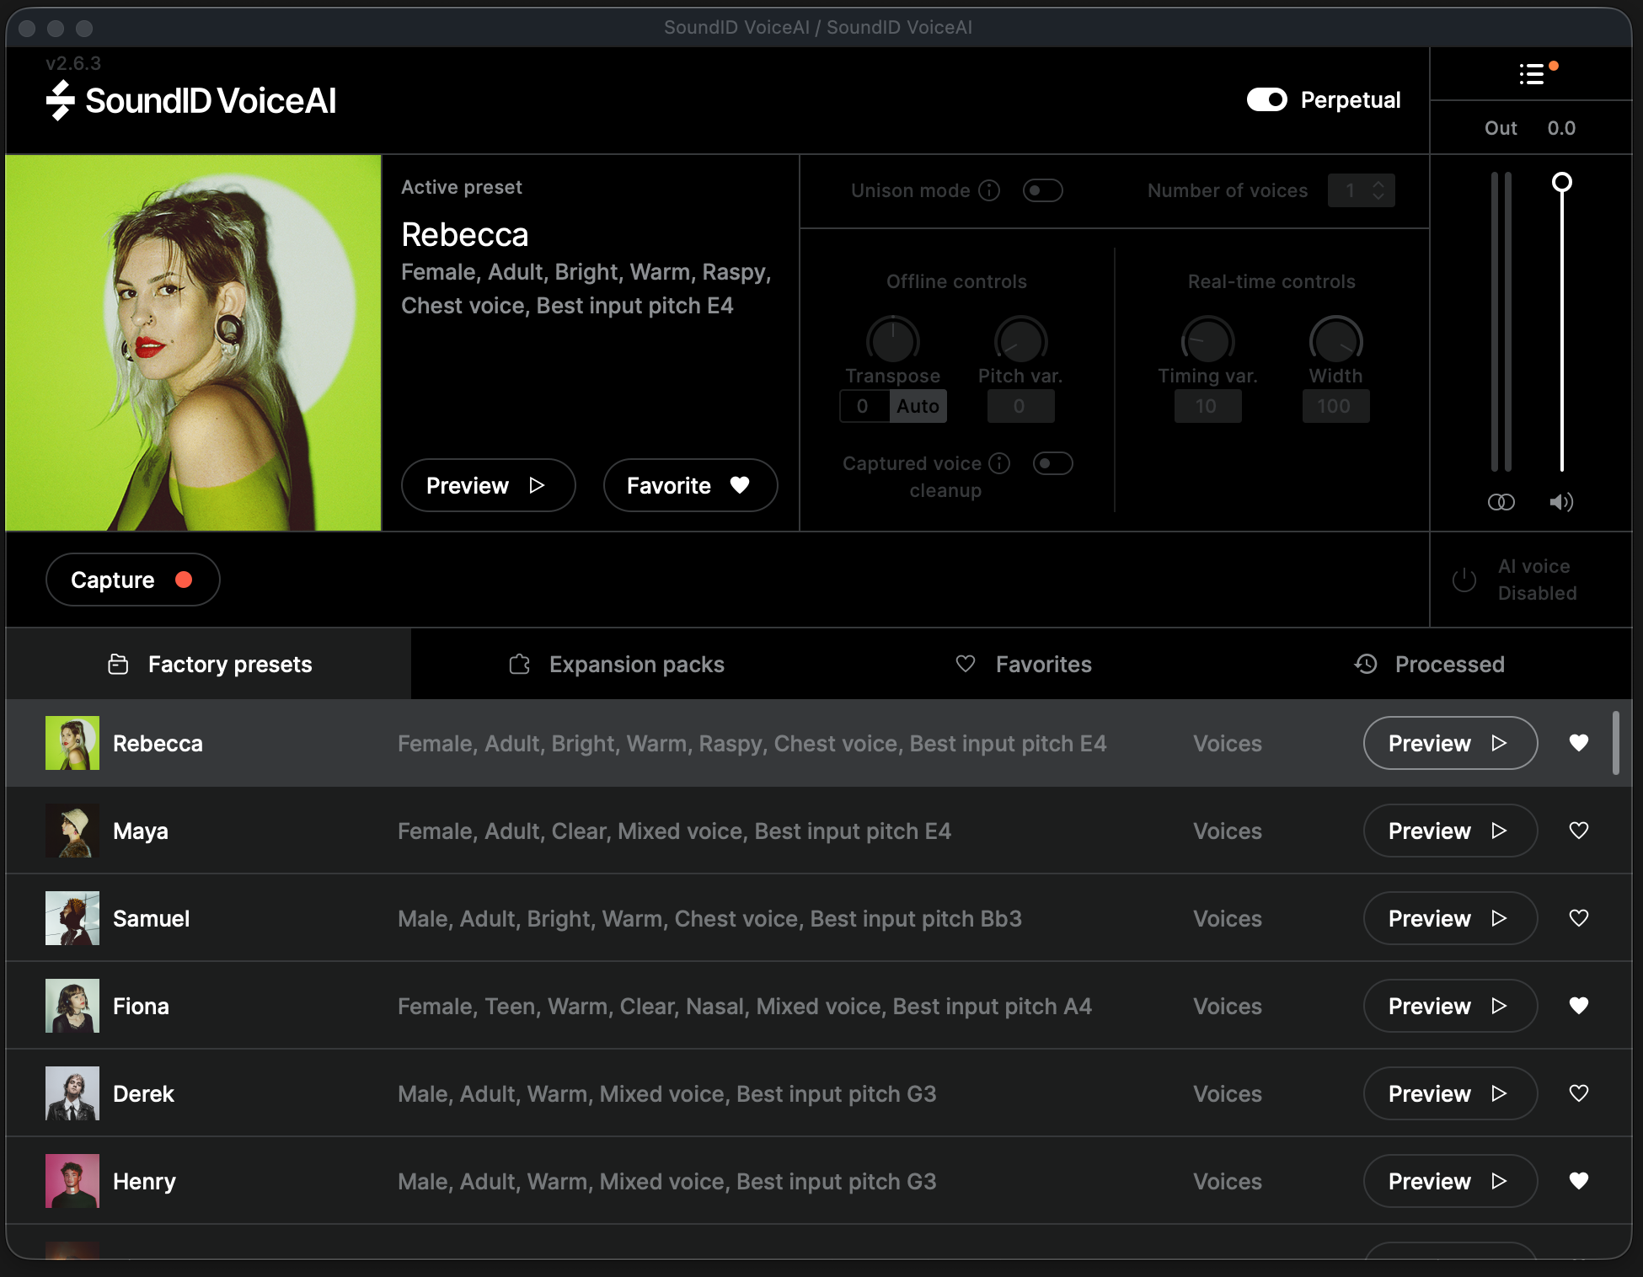Select the Maya thumbnail
Viewport: 1643px width, 1277px height.
[x=72, y=831]
